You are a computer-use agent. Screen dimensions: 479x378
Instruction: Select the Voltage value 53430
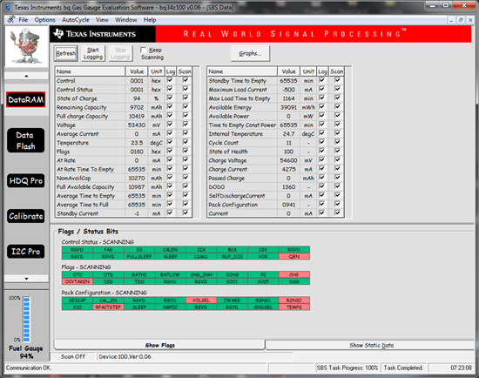[x=137, y=125]
